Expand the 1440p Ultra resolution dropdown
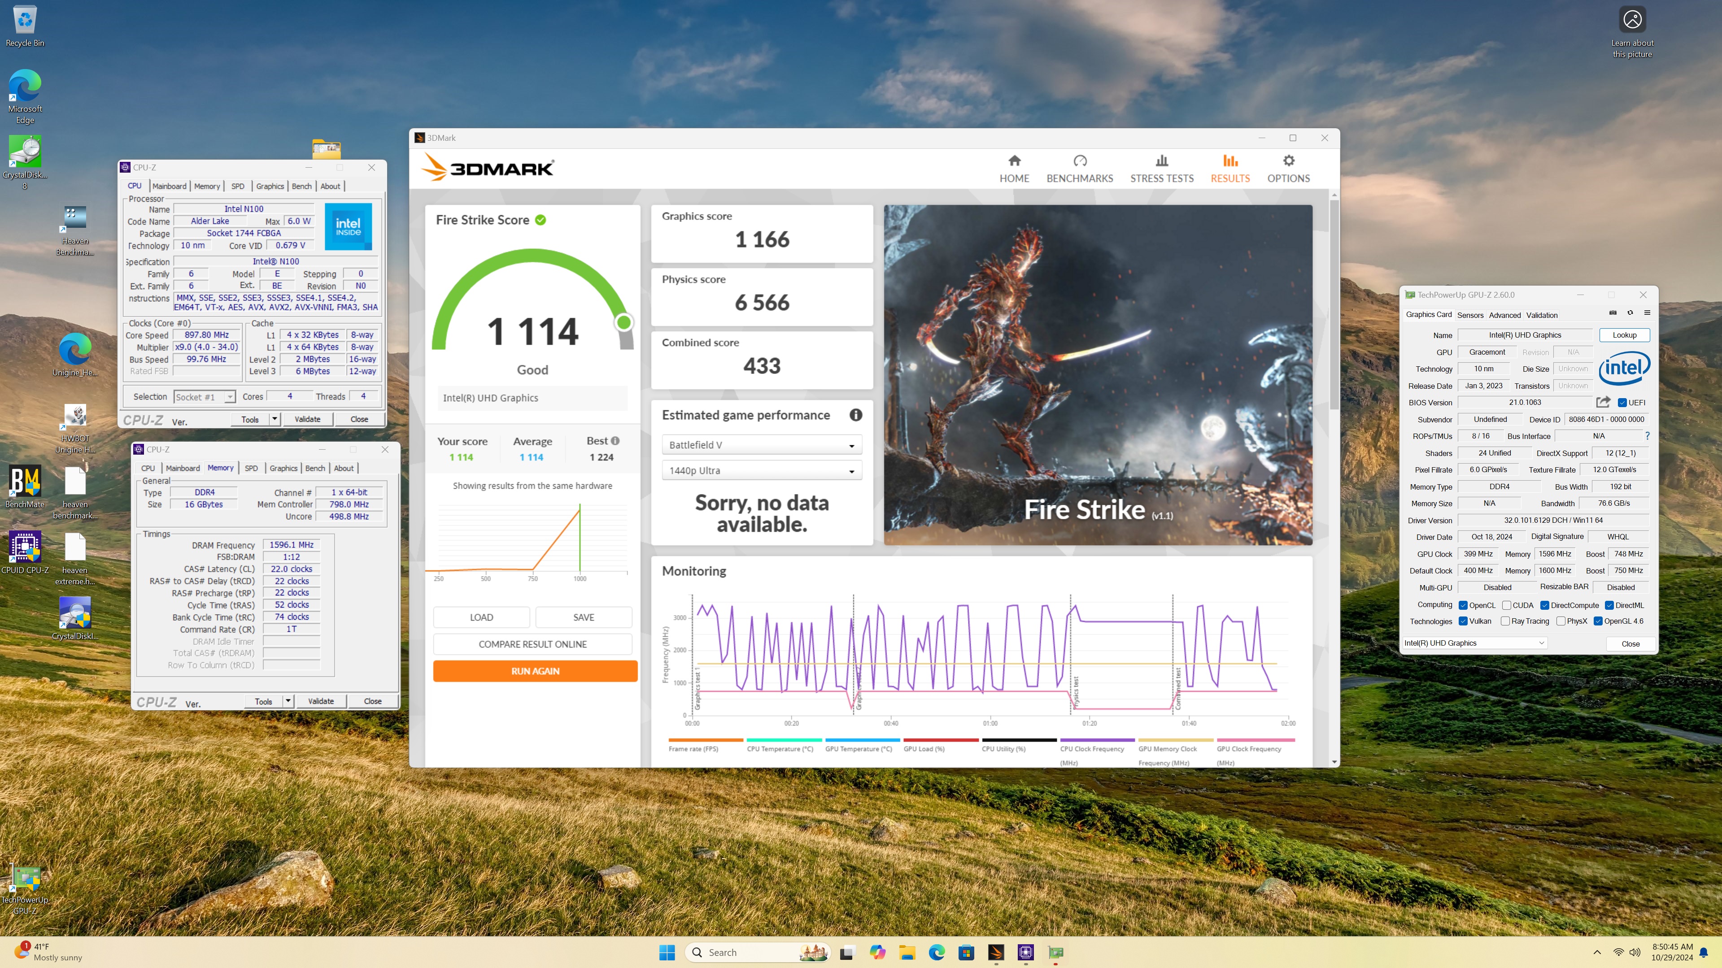This screenshot has height=968, width=1722. click(x=761, y=470)
